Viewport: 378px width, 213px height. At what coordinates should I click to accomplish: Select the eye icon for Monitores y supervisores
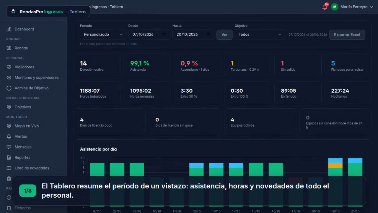click(9, 78)
